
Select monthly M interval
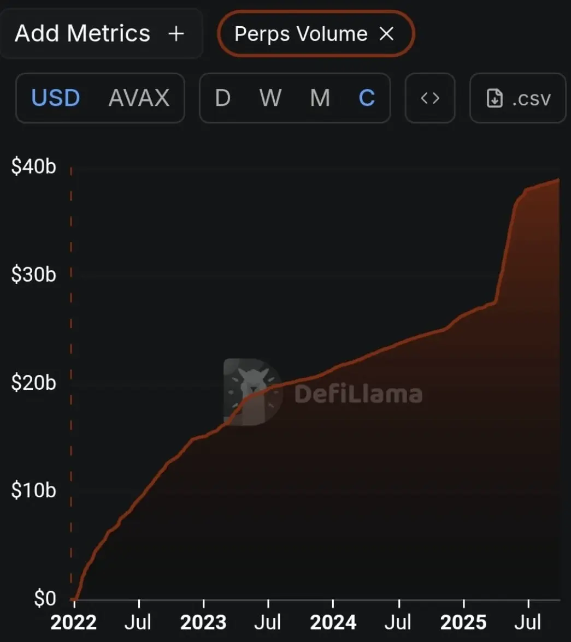(x=320, y=98)
